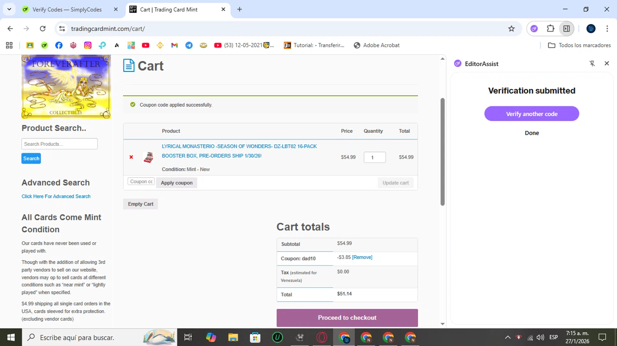Viewport: 617px width, 346px height.
Task: Open the booster box product thumbnail
Action: (148, 157)
